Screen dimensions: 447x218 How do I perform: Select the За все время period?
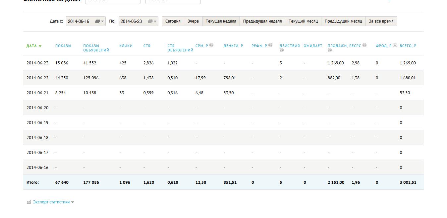pos(381,21)
